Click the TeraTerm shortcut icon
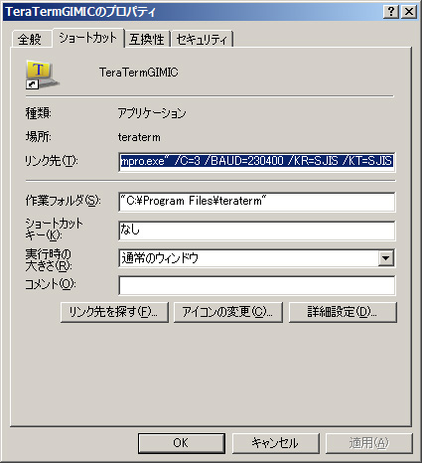 (x=42, y=75)
